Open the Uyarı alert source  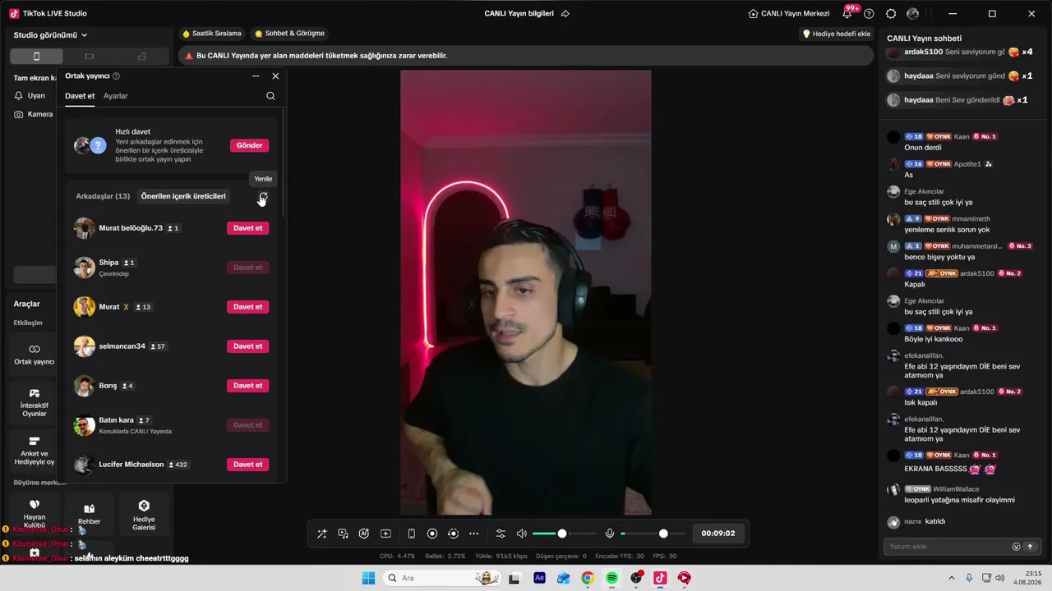30,95
